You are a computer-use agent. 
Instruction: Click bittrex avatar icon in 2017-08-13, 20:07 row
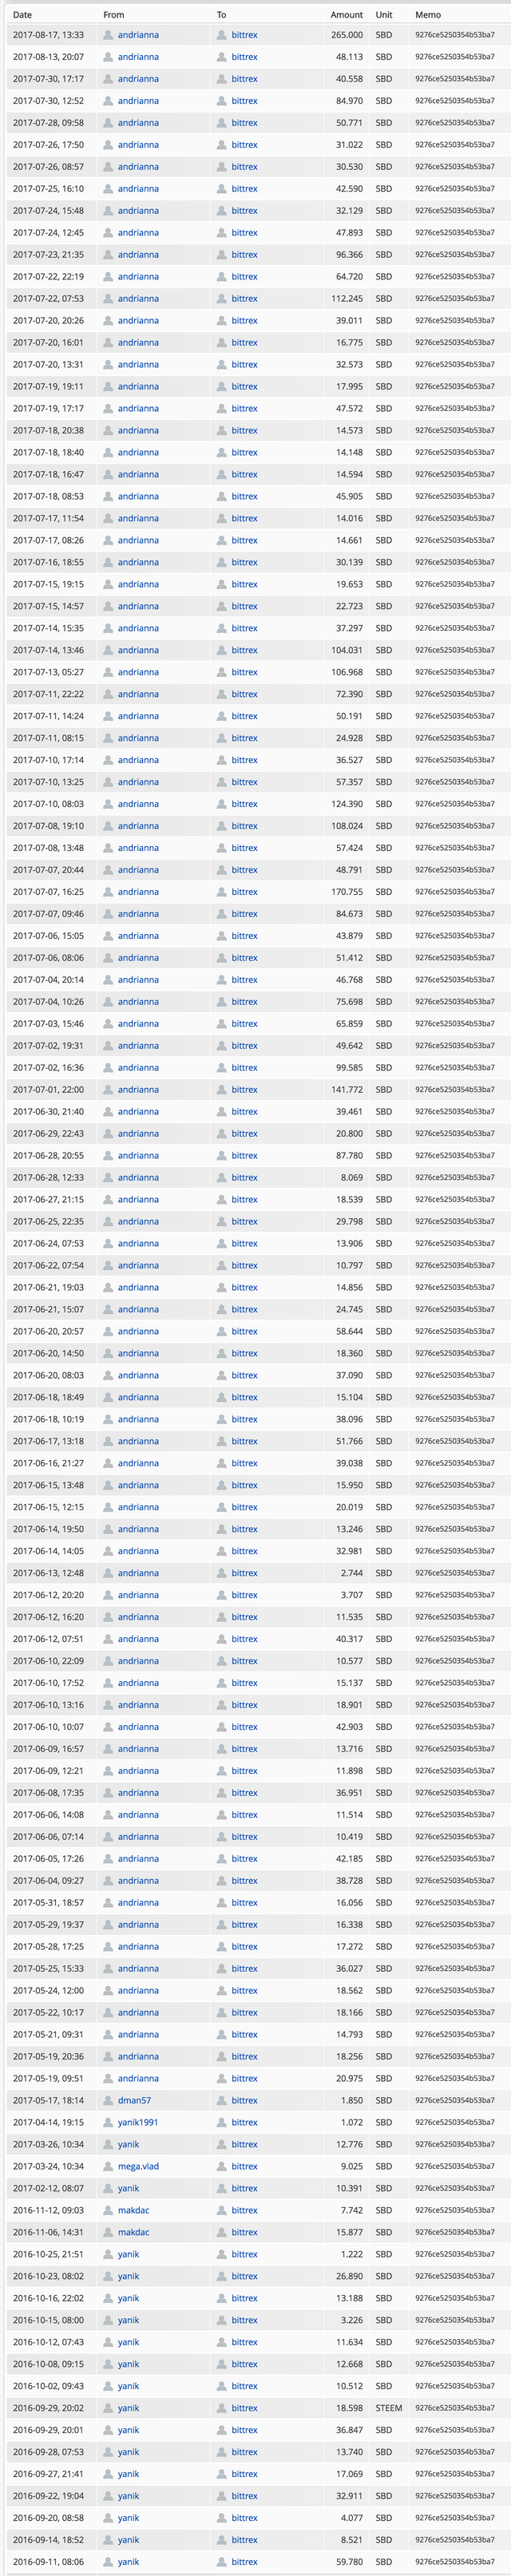click(222, 57)
